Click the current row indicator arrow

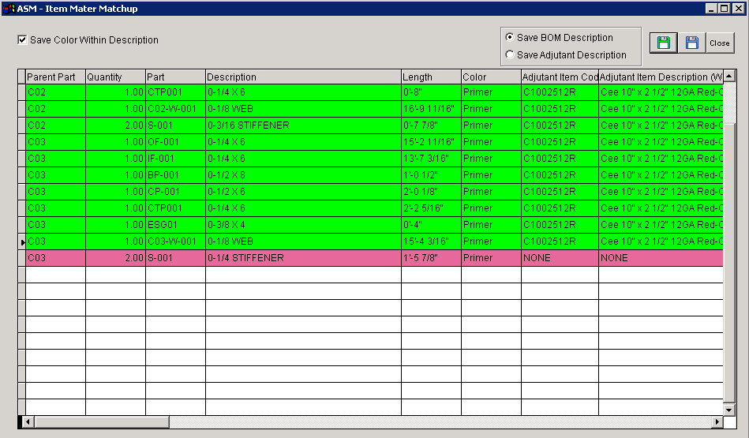pyautogui.click(x=22, y=241)
